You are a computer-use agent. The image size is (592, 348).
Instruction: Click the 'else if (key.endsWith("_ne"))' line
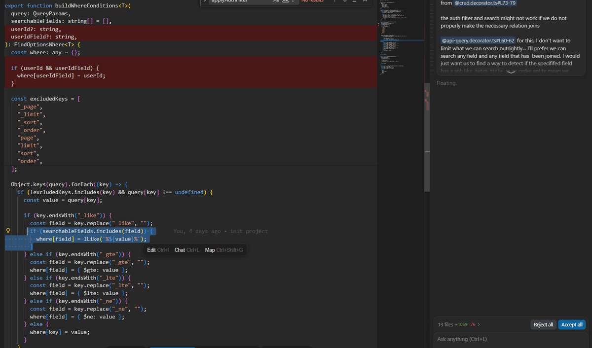76,301
